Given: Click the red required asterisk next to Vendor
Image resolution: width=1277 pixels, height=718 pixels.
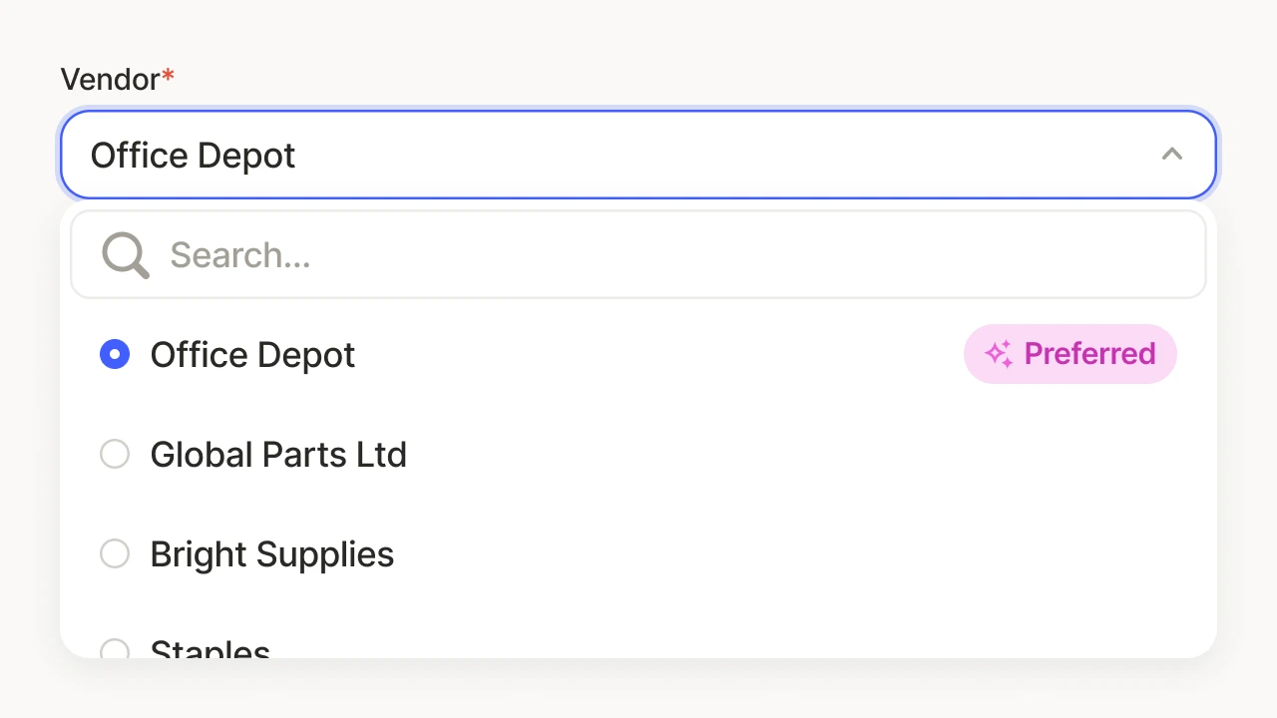Looking at the screenshot, I should [x=169, y=76].
